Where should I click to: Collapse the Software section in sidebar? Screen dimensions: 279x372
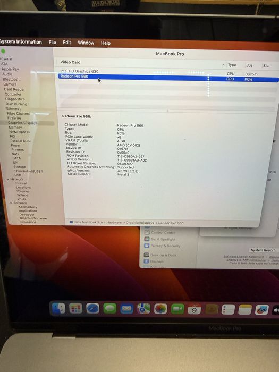tap(11, 203)
